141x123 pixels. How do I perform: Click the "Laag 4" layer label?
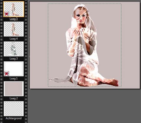tap(14, 39)
